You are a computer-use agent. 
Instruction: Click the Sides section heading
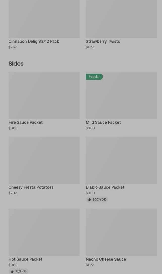point(16,64)
